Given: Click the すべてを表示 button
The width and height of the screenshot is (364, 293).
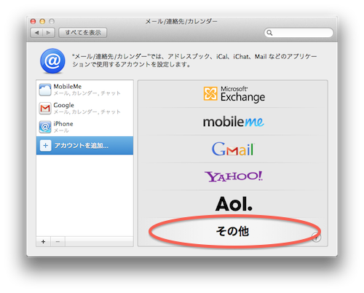Looking at the screenshot, I should point(83,33).
